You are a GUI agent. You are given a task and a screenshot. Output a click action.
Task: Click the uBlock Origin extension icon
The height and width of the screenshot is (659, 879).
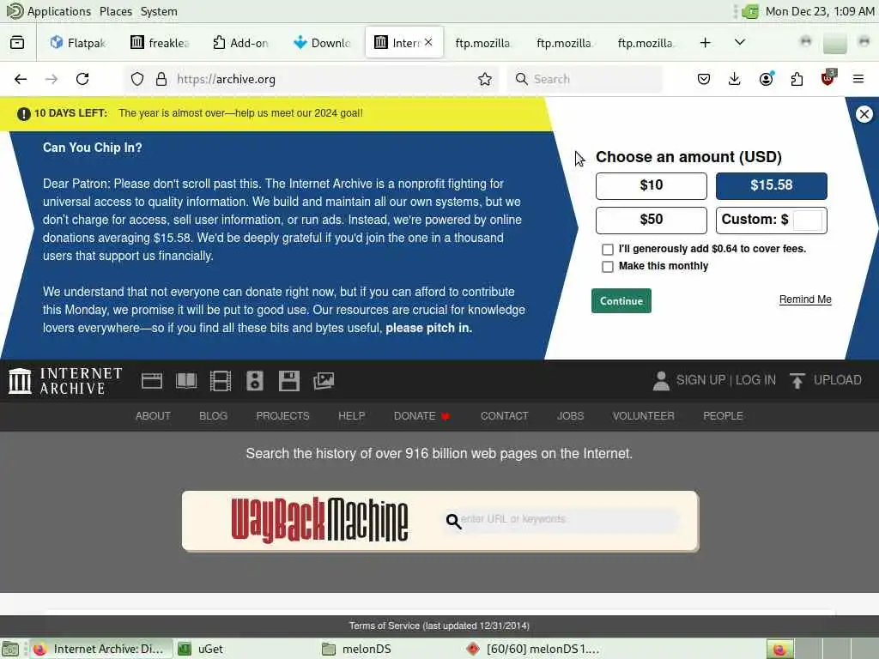828,78
